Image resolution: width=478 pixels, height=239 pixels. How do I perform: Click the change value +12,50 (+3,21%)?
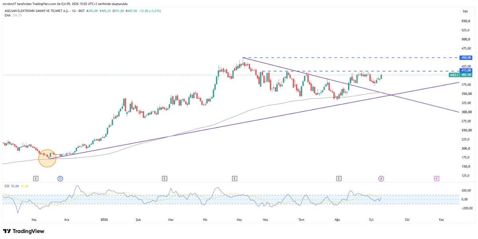click(x=149, y=11)
